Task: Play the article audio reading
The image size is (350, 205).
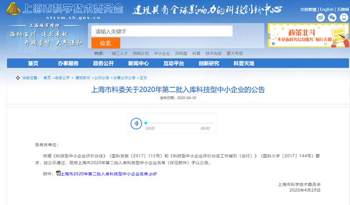Action: tap(136, 123)
